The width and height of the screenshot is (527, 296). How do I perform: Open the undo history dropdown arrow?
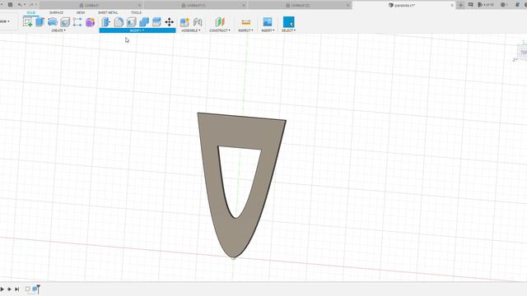(x=24, y=5)
